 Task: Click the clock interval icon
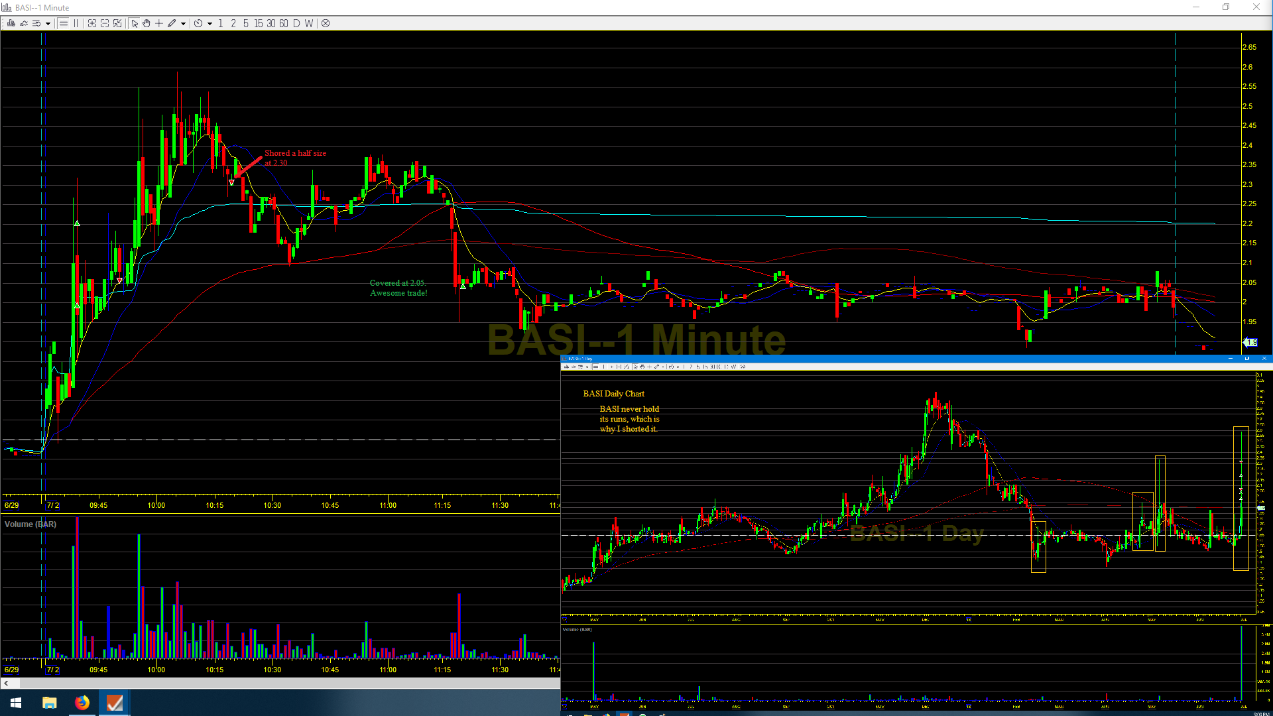tap(198, 23)
